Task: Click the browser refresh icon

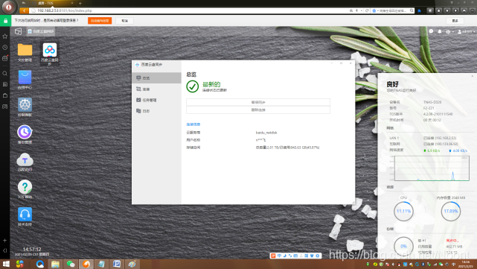Action: [x=367, y=10]
